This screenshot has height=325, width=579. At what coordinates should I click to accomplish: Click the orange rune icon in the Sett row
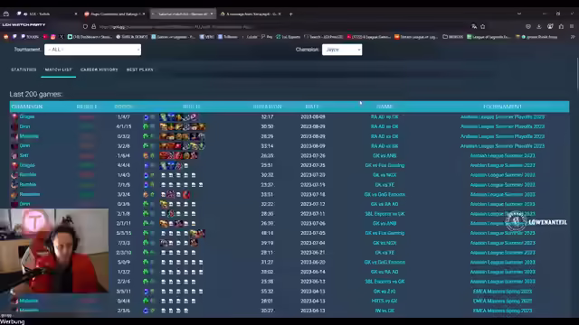point(146,156)
